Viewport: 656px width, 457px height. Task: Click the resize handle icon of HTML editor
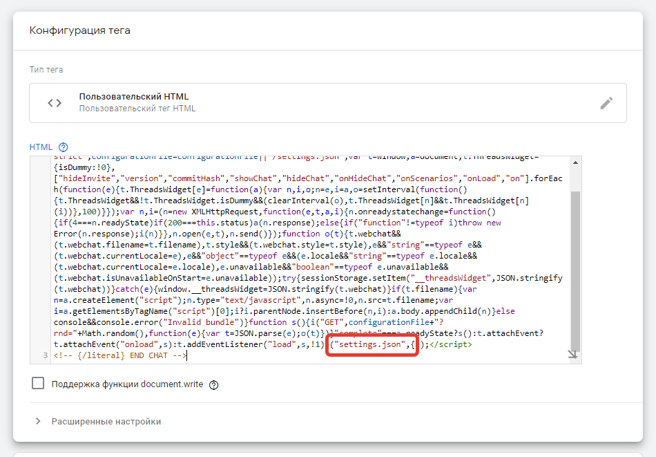coord(572,355)
